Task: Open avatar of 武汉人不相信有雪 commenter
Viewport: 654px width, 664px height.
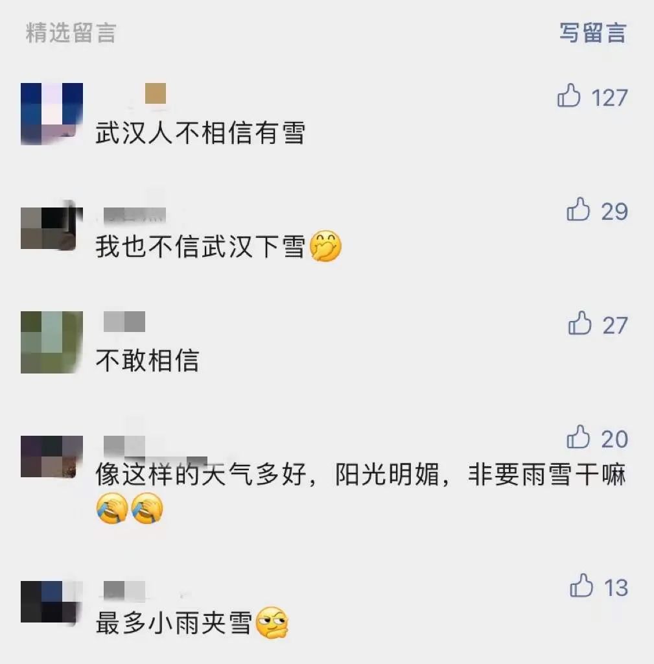Action: point(52,114)
